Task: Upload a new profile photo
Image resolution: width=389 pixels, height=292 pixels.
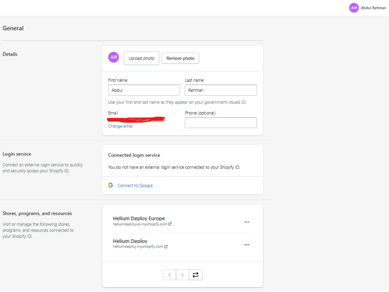Action: (142, 58)
